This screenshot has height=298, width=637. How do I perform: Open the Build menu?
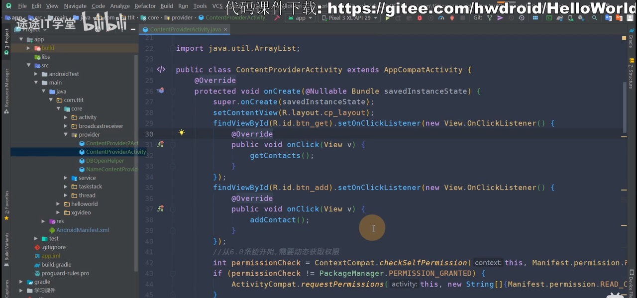point(167,6)
